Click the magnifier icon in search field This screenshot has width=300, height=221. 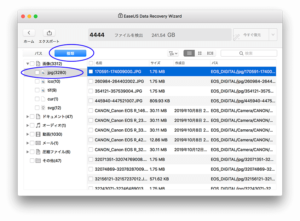241,53
